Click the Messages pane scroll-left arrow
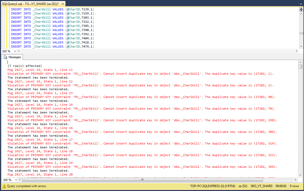Viewport: 304px width, 191px height. pos(20,180)
